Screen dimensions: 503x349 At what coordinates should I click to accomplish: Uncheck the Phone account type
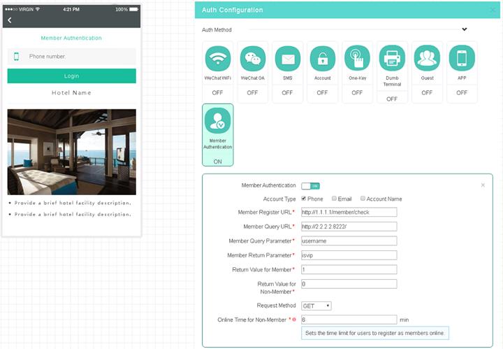pyautogui.click(x=303, y=199)
